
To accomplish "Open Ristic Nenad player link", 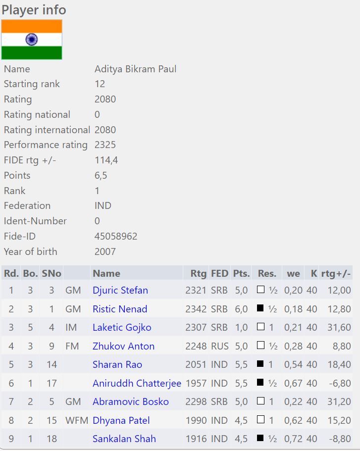I will coord(120,309).
